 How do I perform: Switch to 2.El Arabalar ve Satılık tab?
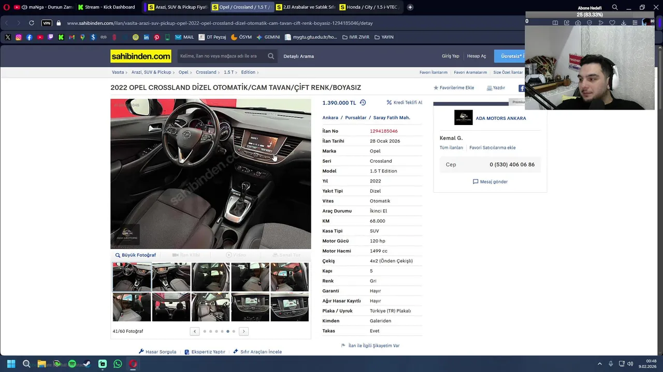pyautogui.click(x=306, y=7)
